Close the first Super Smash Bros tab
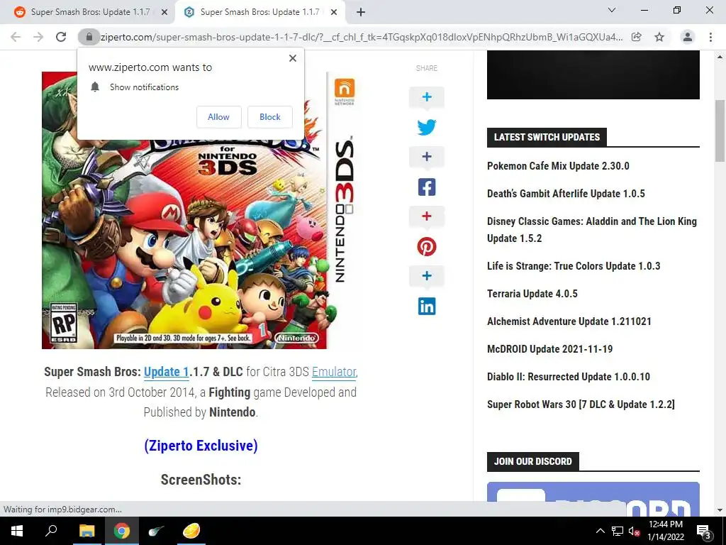Image resolution: width=726 pixels, height=545 pixels. tap(164, 13)
